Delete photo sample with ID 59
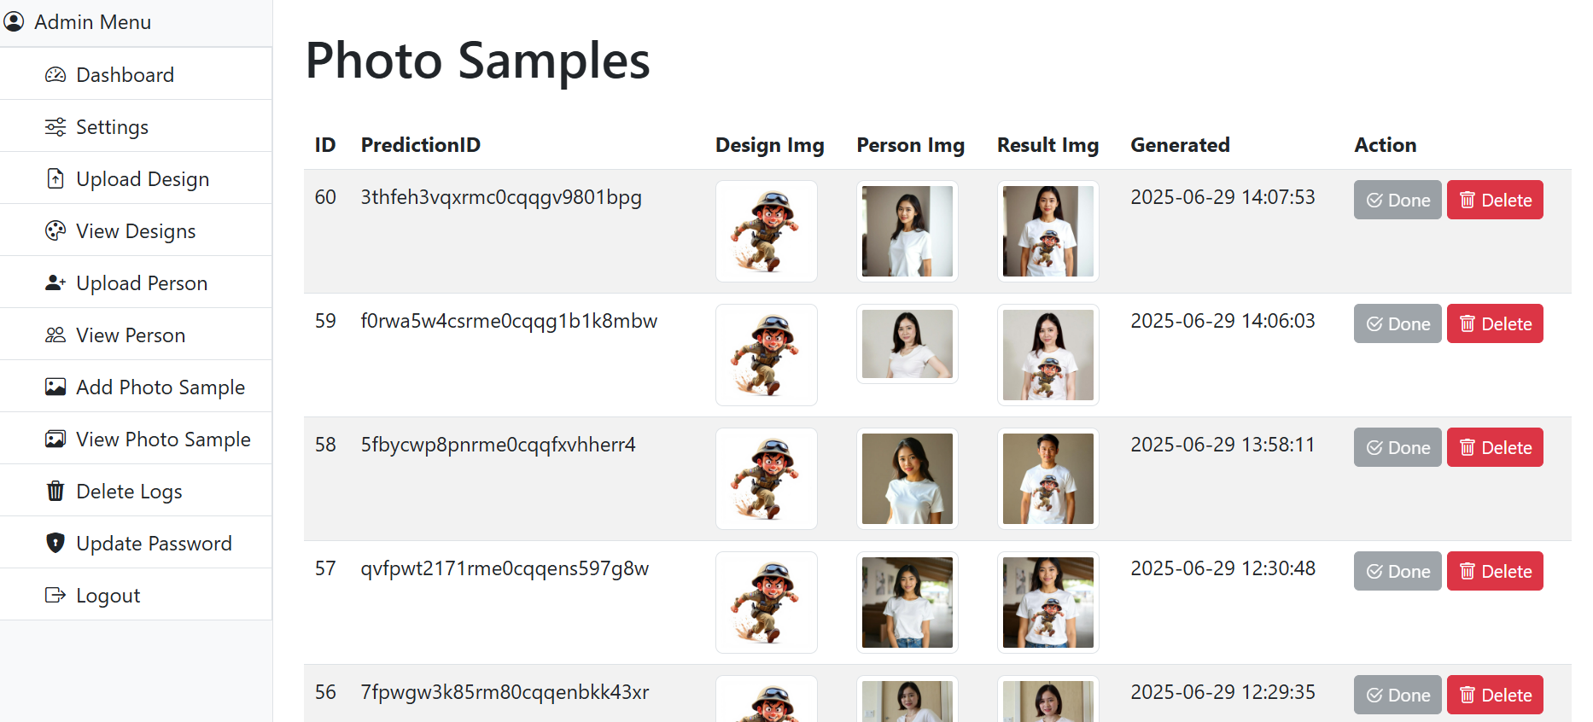The width and height of the screenshot is (1593, 722). point(1495,323)
